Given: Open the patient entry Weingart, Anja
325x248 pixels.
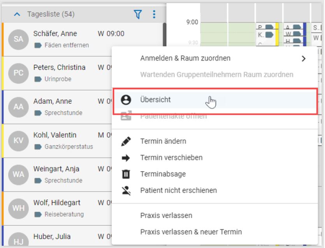Looking at the screenshot, I should [x=56, y=169].
